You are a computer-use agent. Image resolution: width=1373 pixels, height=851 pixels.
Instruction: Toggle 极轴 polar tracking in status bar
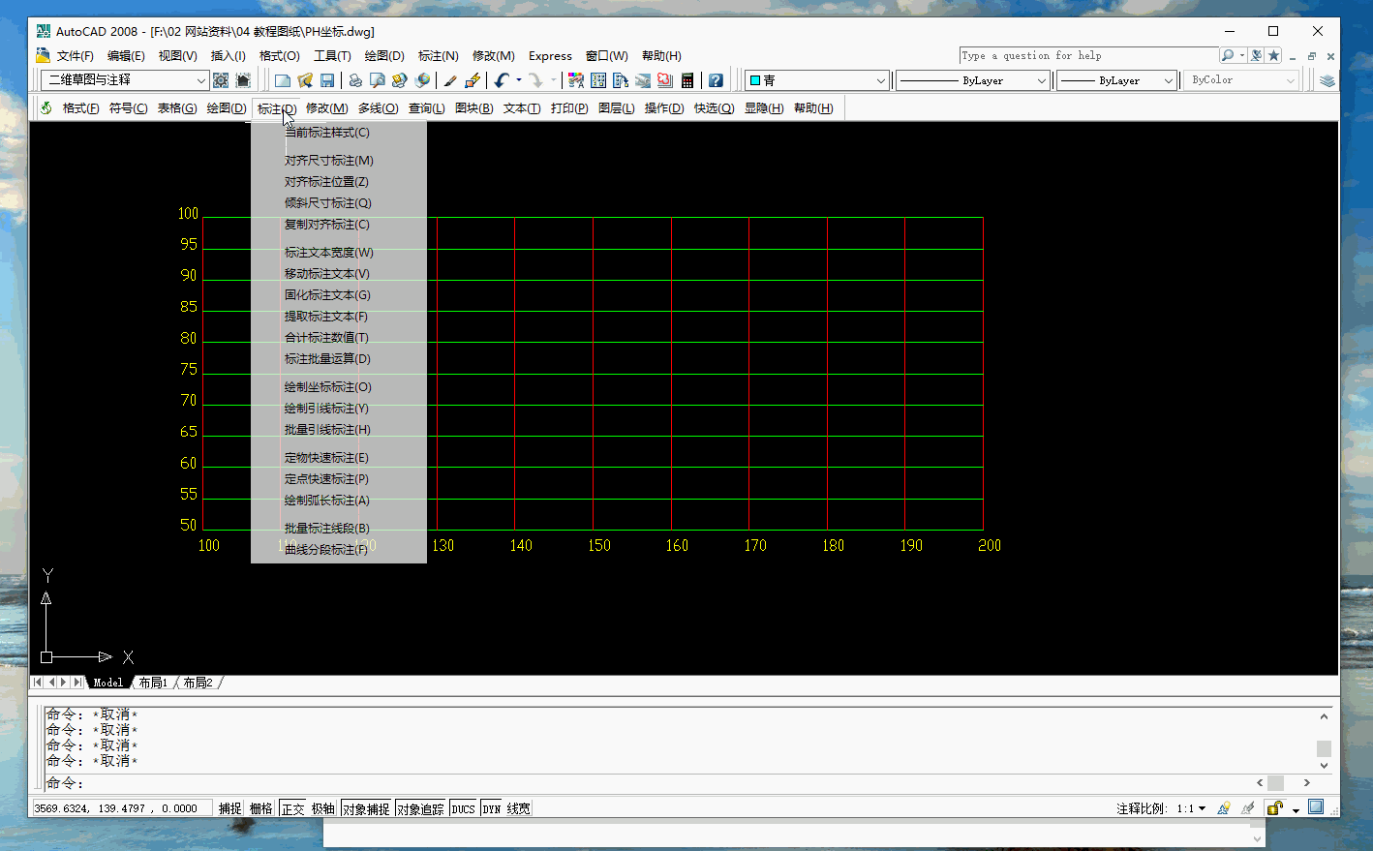point(323,808)
